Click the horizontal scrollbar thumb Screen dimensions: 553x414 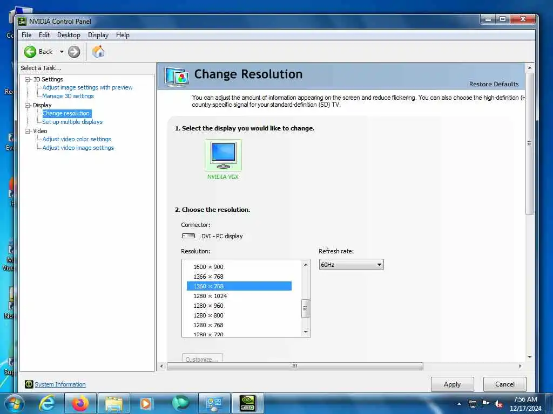[295, 366]
